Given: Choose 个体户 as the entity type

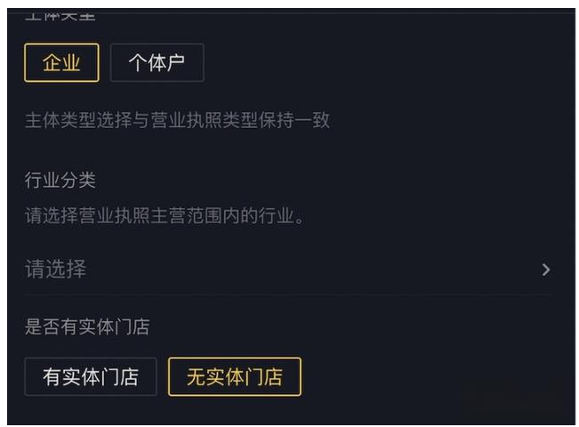Looking at the screenshot, I should coord(157,63).
